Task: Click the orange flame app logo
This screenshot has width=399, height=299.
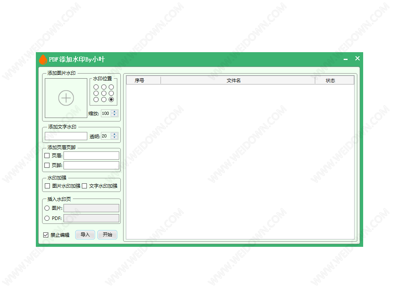Action: pyautogui.click(x=43, y=60)
